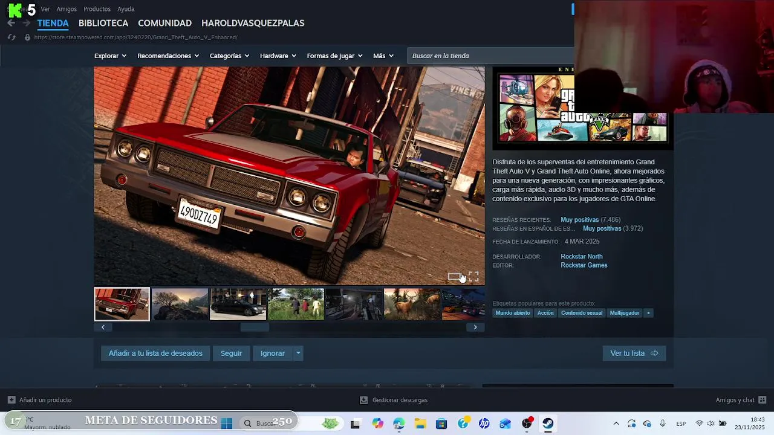Select the red car screenshot thumbnail
774x435 pixels.
(122, 304)
